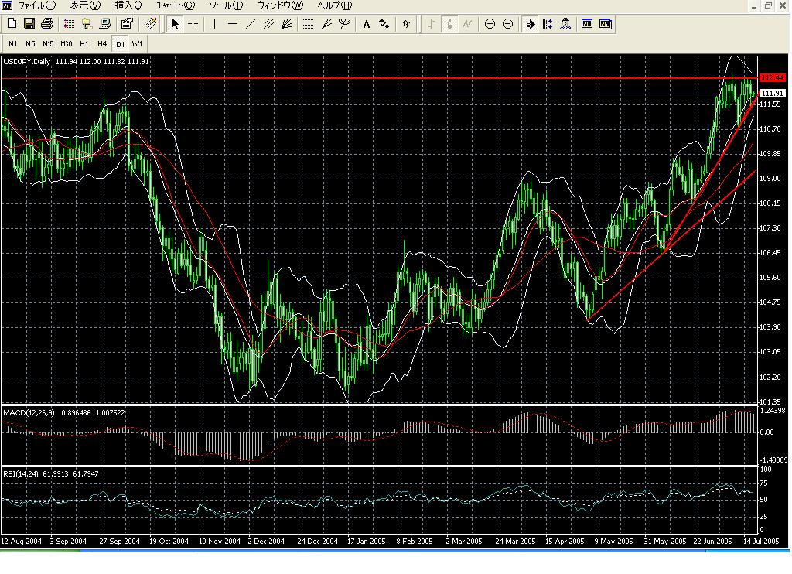The image size is (792, 574).
Task: Draw a horizontal line on the chart
Action: coord(232,24)
